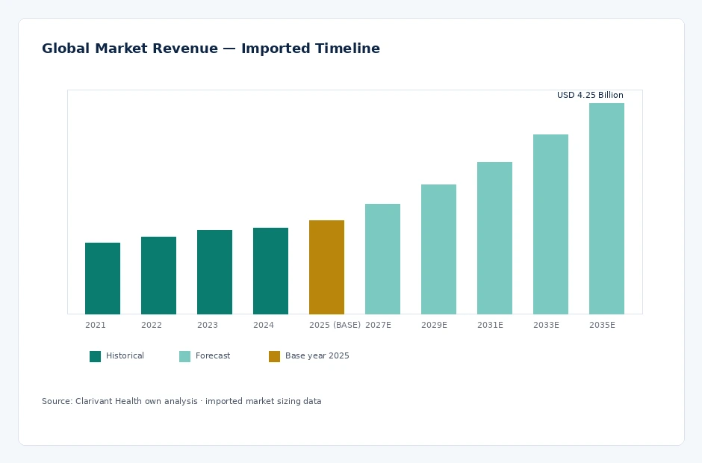
Task: Click the Base year 2025 legend label
Action: 317,355
